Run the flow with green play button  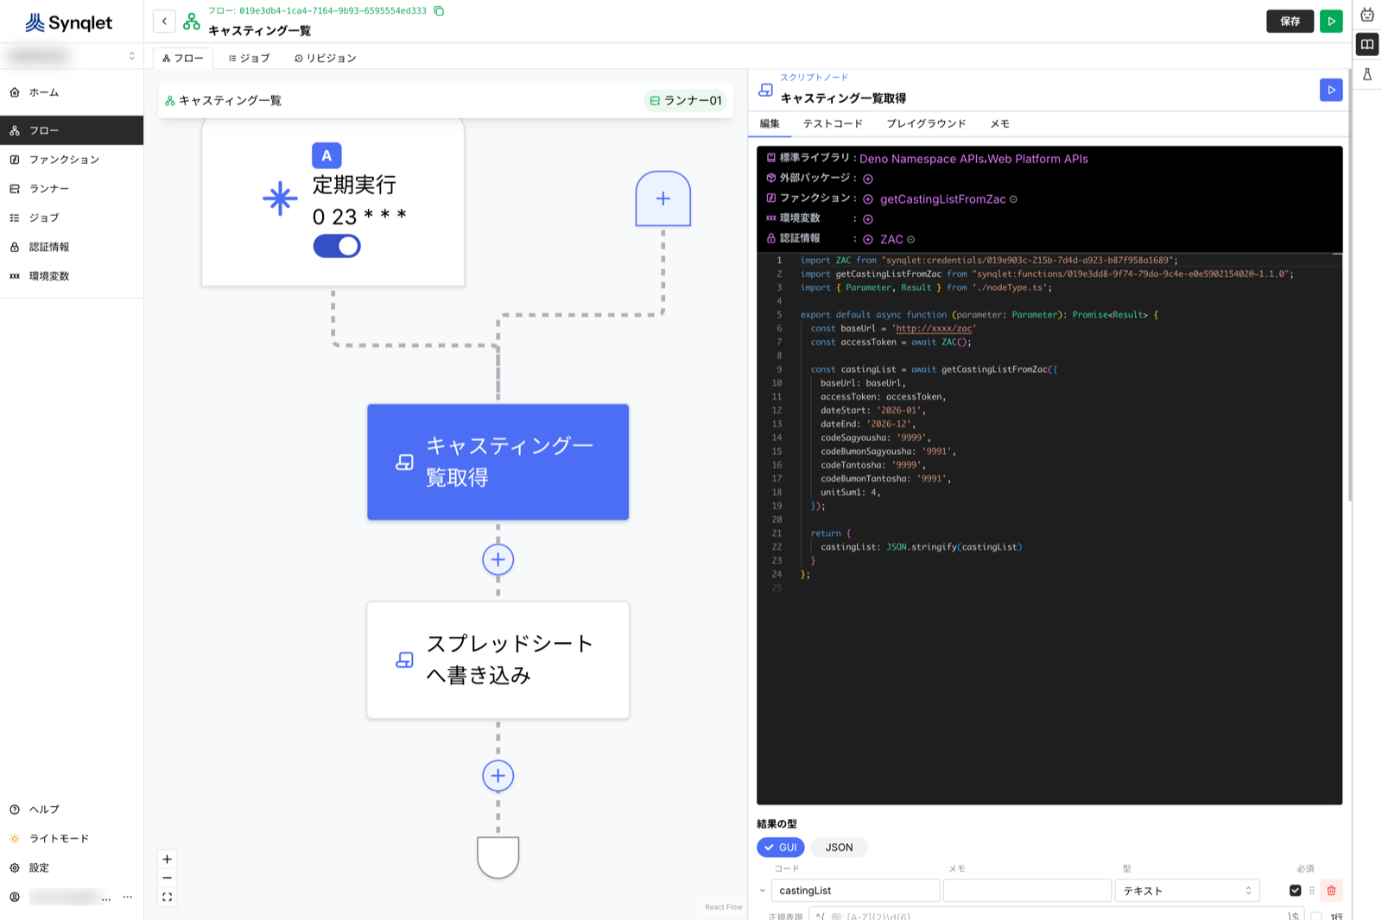coord(1331,21)
